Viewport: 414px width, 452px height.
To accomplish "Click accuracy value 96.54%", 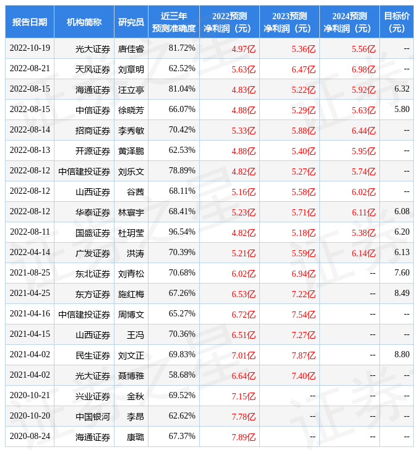I will tap(182, 232).
